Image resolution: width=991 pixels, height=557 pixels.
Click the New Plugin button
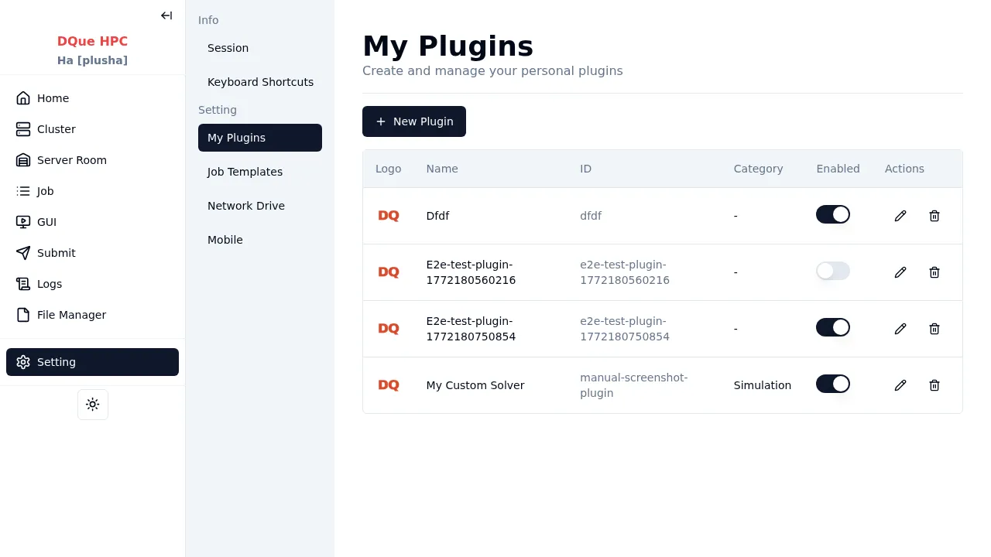tap(414, 121)
